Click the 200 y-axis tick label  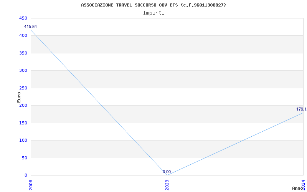(23, 105)
